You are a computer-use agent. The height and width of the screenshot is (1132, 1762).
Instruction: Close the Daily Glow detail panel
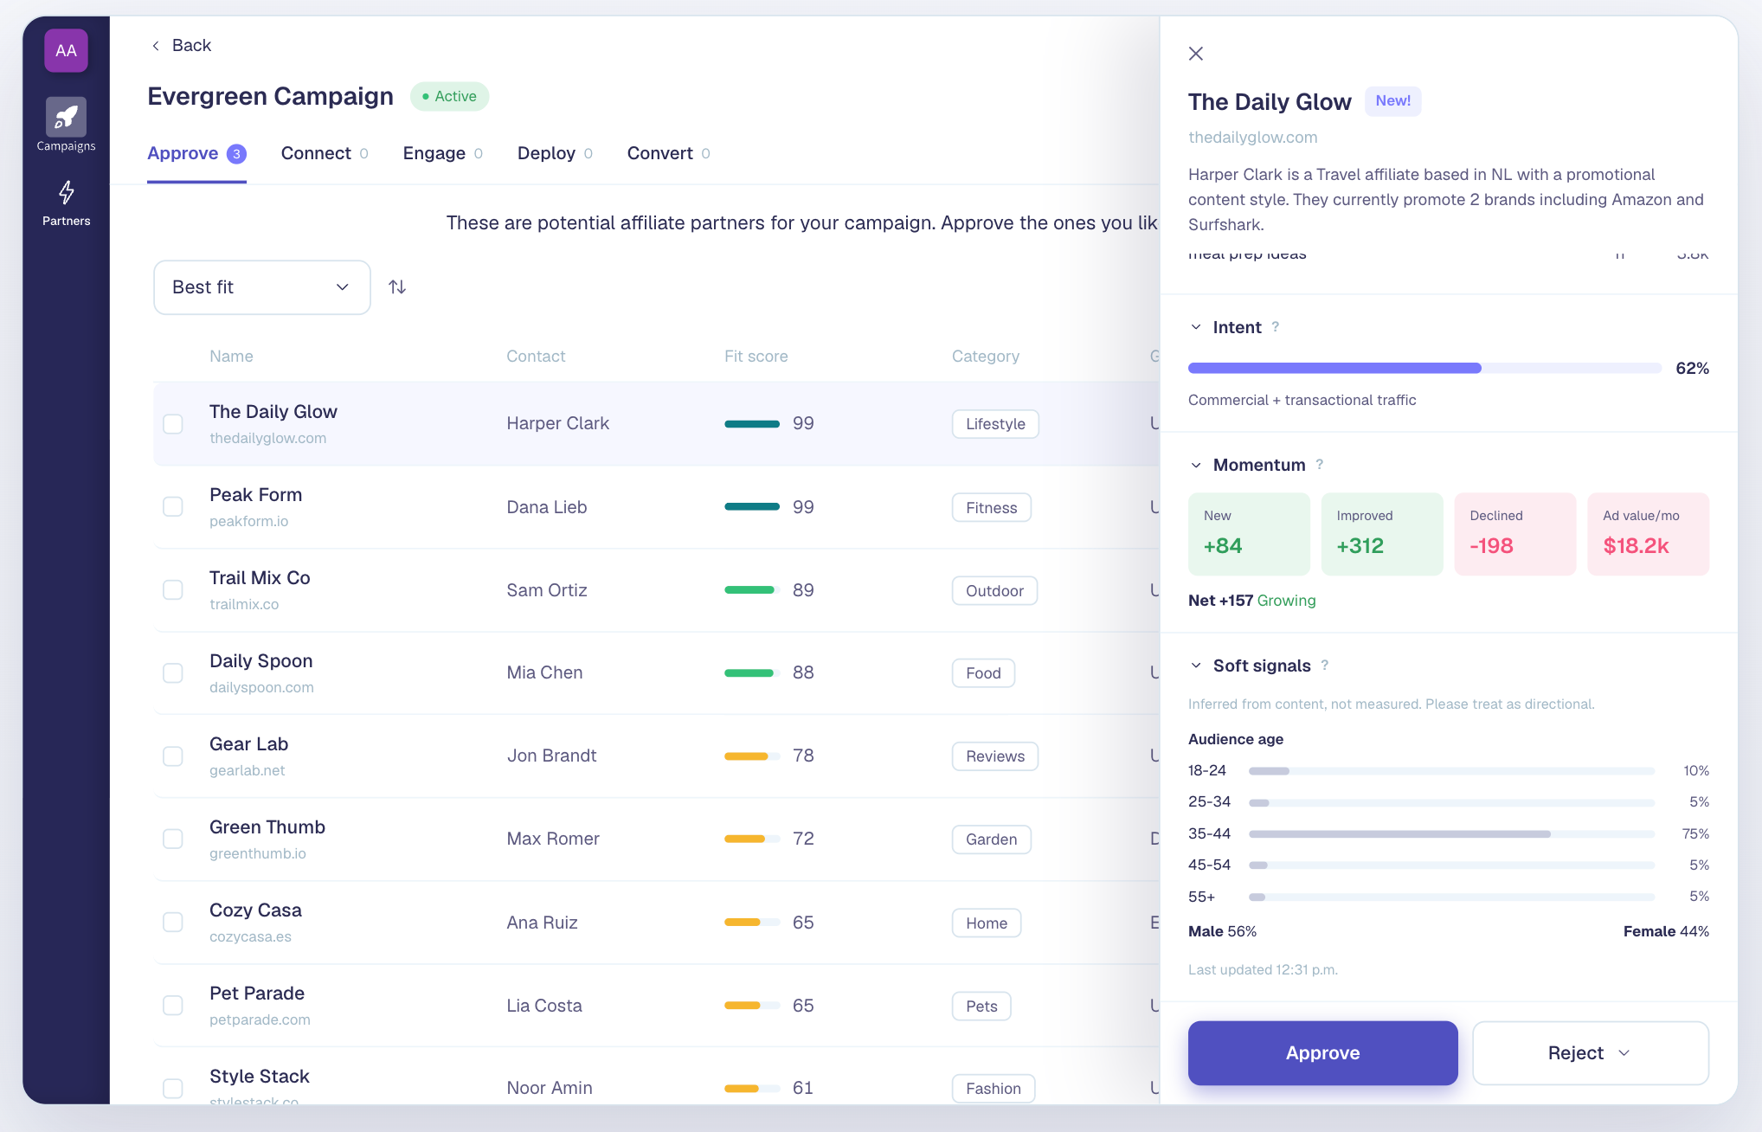1196,54
